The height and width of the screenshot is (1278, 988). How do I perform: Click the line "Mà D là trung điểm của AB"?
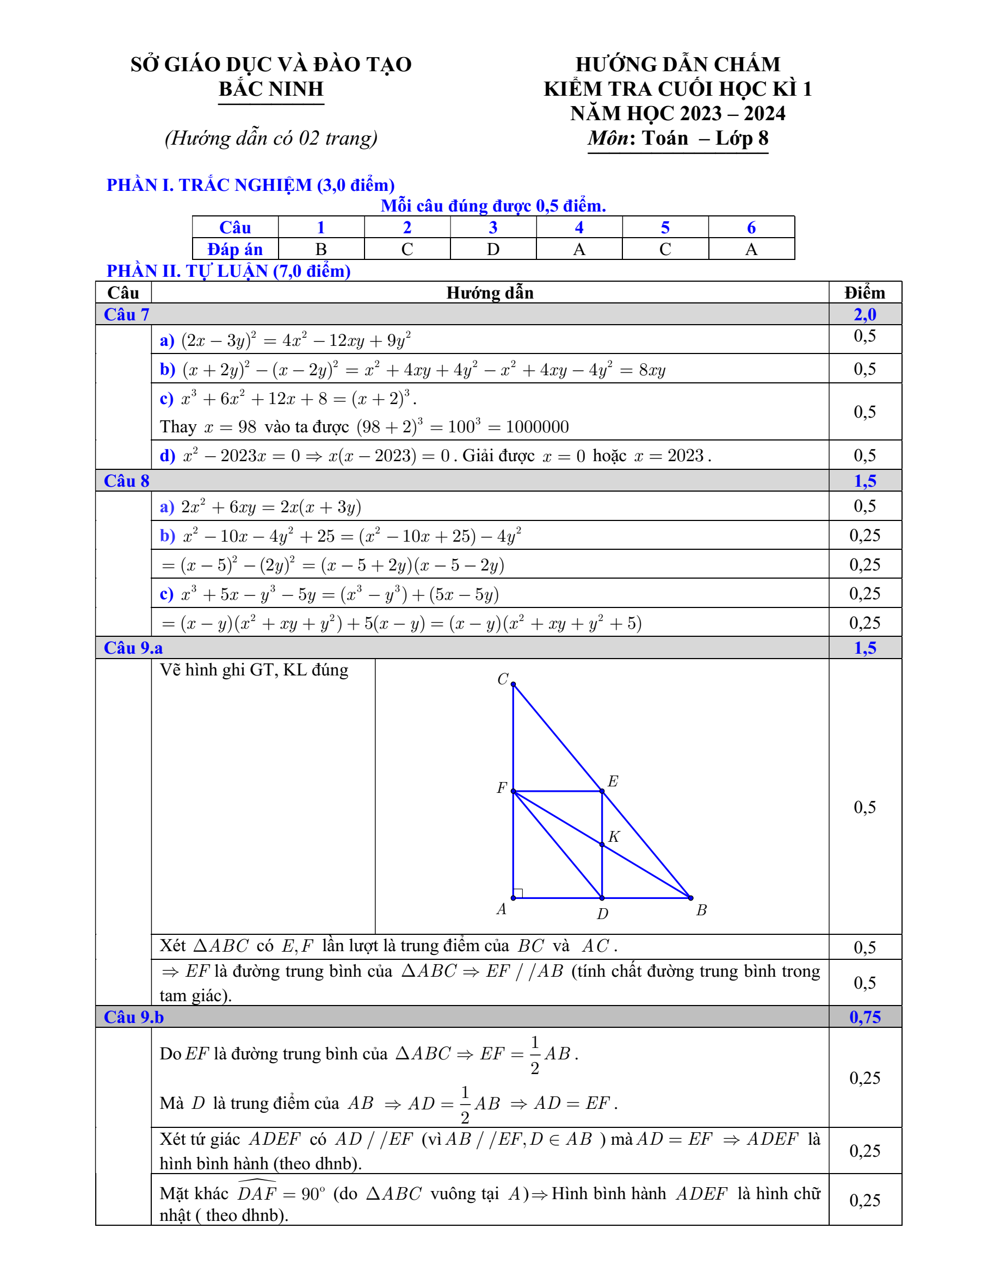click(388, 1103)
